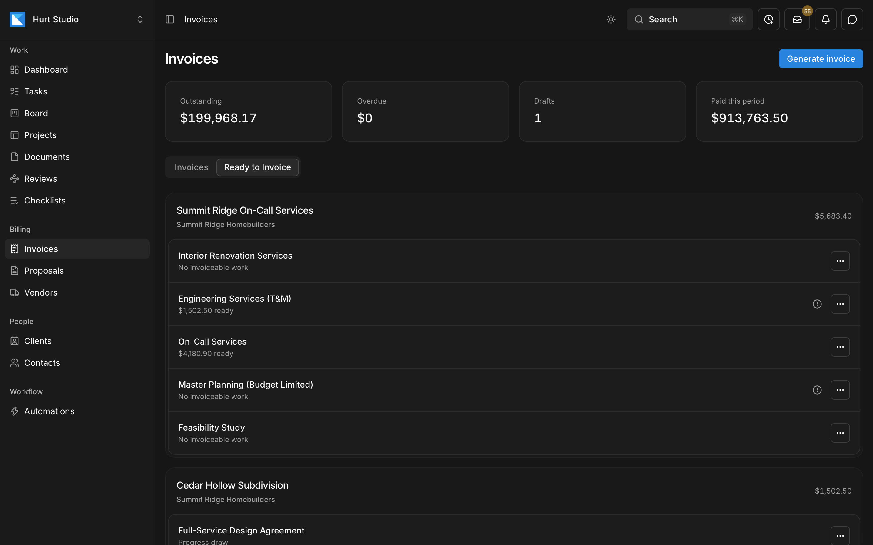
Task: Open the time tracker clock icon
Action: [x=768, y=19]
